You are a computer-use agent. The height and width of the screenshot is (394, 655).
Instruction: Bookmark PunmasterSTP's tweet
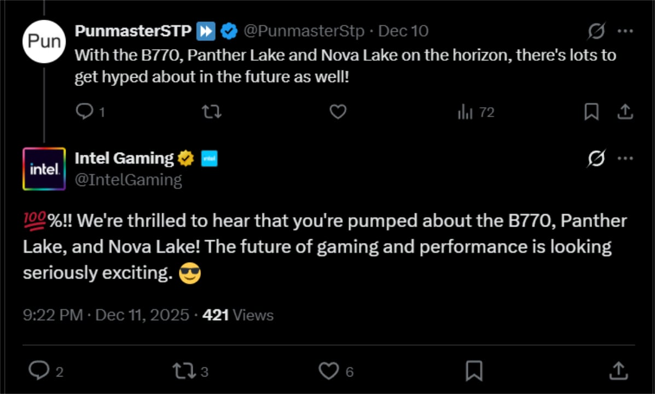(x=592, y=112)
